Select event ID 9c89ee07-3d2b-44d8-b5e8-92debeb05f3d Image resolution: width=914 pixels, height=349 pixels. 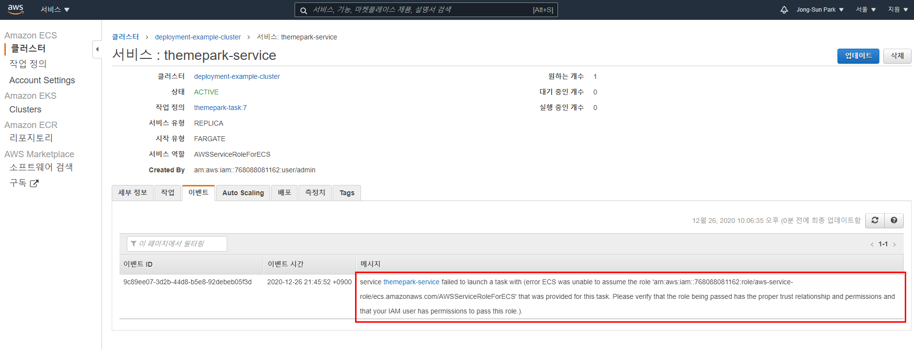(x=187, y=282)
